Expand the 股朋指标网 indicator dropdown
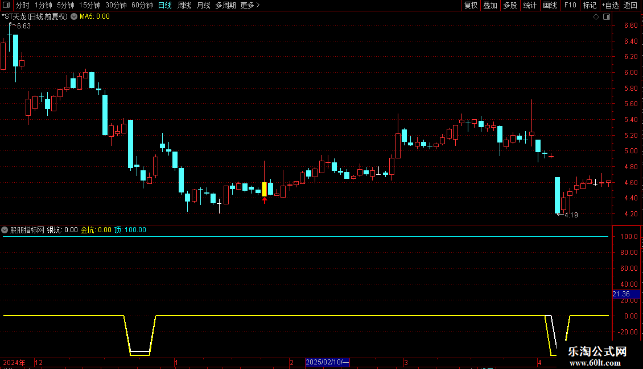 click(5, 230)
